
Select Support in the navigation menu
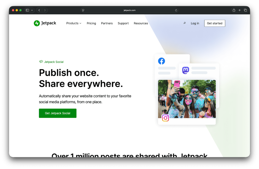click(x=123, y=23)
